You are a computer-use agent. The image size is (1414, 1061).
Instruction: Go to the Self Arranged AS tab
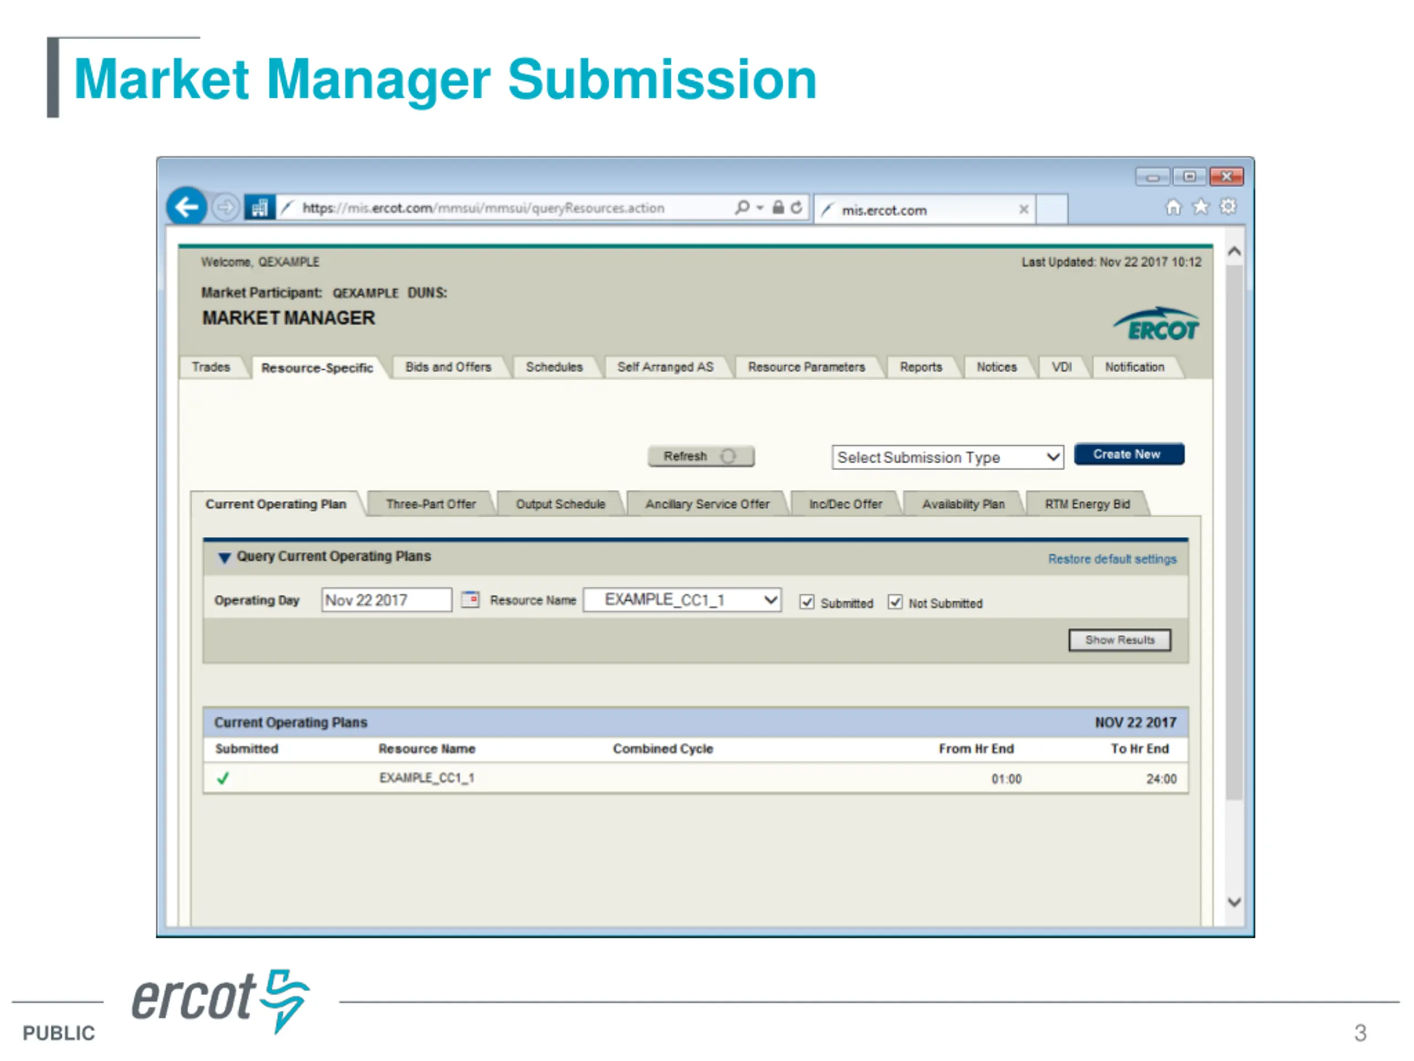coord(666,367)
